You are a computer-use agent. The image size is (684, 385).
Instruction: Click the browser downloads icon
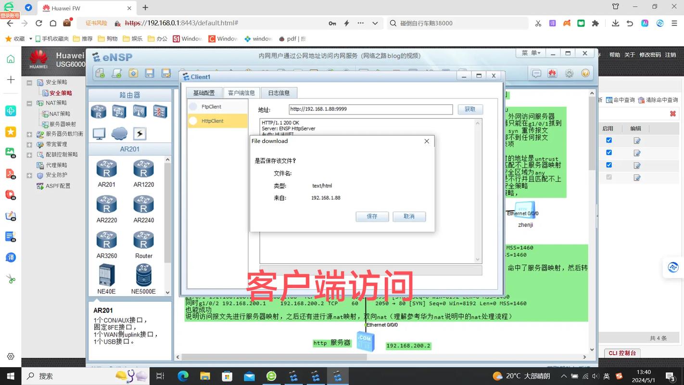(x=615, y=23)
